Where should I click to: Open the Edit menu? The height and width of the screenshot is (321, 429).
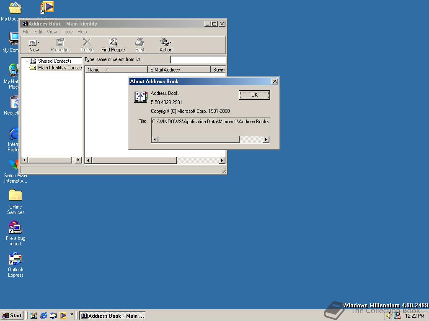(x=38, y=32)
